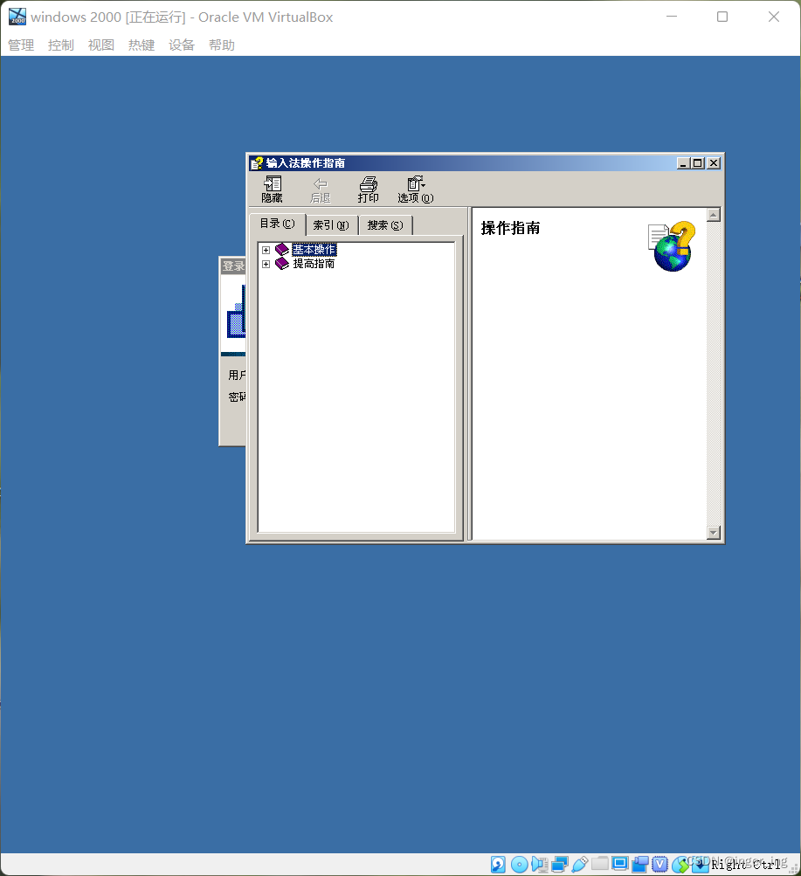This screenshot has width=801, height=876.
Task: Open the 帮助 menu in VirtualBox
Action: [222, 45]
